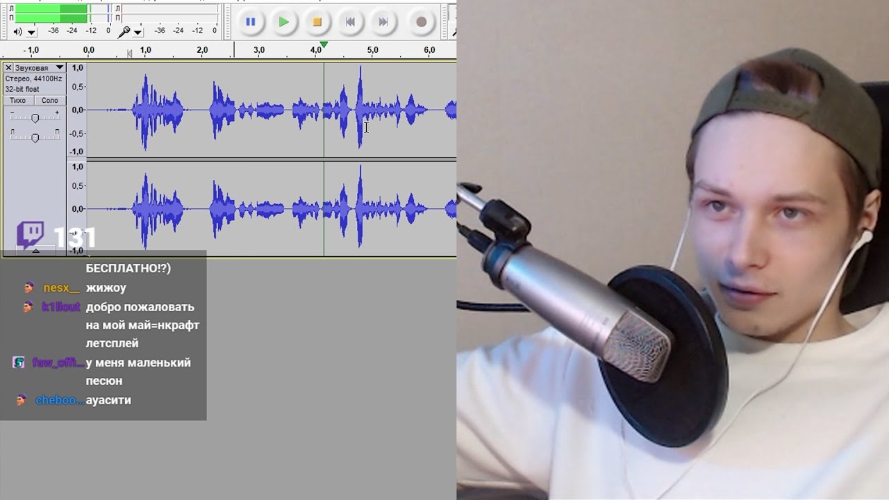Open k1llout username in chat
Viewport: 889px width, 500px height.
tap(61, 307)
